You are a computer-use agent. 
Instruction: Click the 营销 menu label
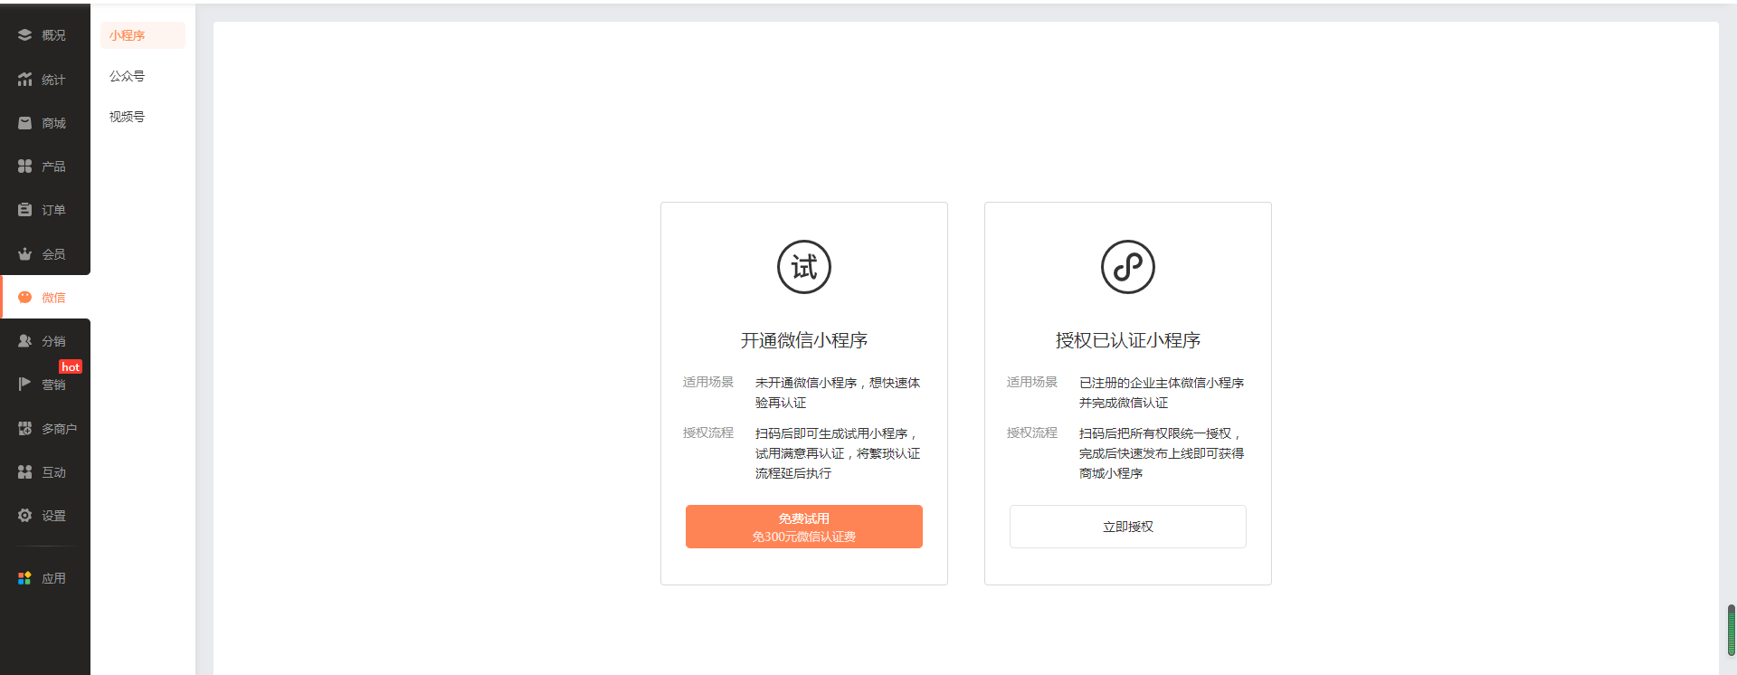(x=53, y=385)
